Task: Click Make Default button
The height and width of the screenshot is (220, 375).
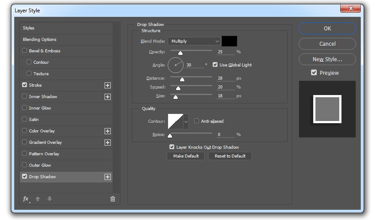Action: pyautogui.click(x=186, y=156)
